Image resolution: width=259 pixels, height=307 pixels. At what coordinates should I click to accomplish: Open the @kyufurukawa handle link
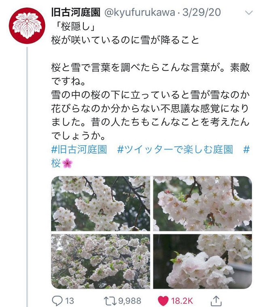point(140,13)
